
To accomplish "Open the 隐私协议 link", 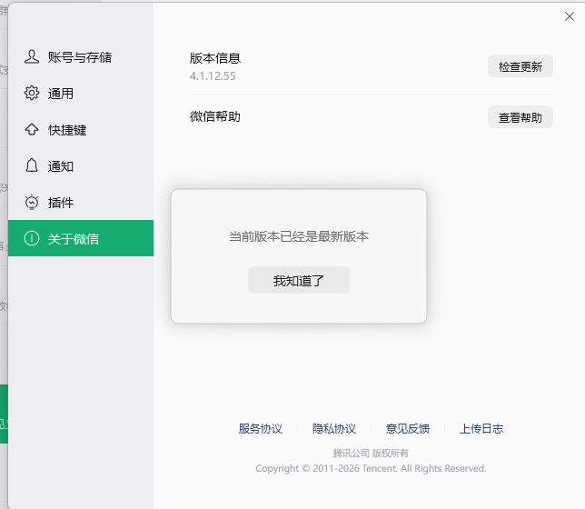I will pyautogui.click(x=334, y=428).
